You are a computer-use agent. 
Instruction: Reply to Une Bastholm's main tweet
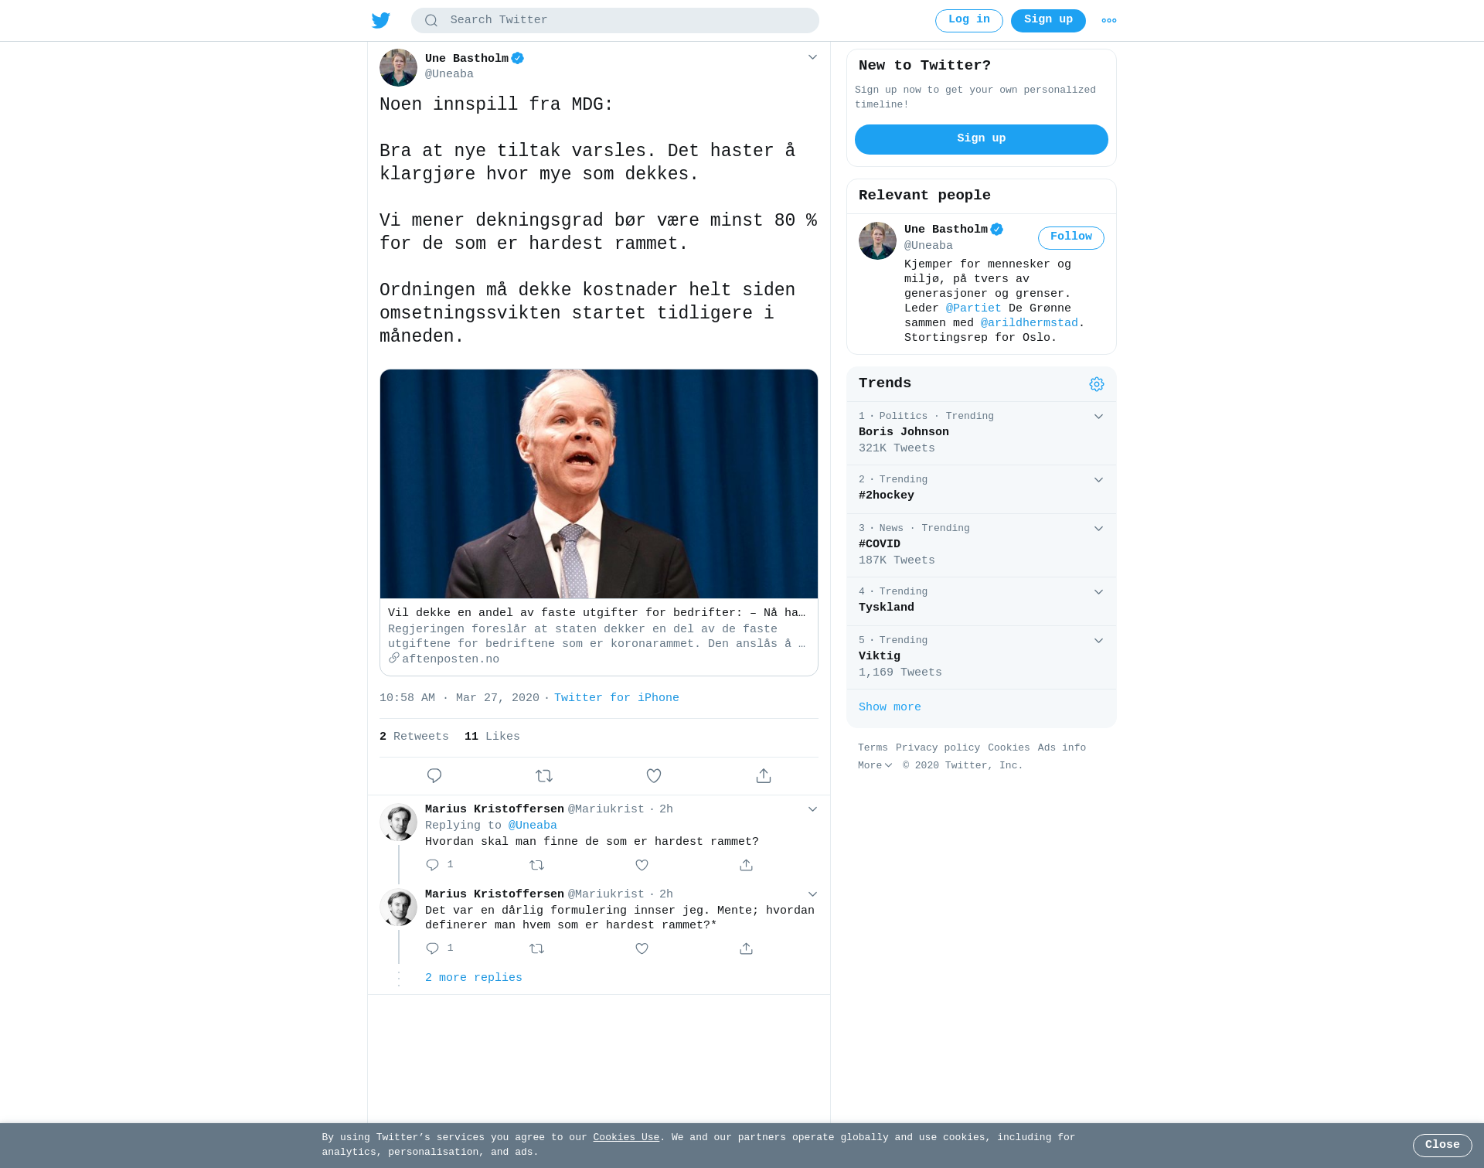[x=434, y=775]
